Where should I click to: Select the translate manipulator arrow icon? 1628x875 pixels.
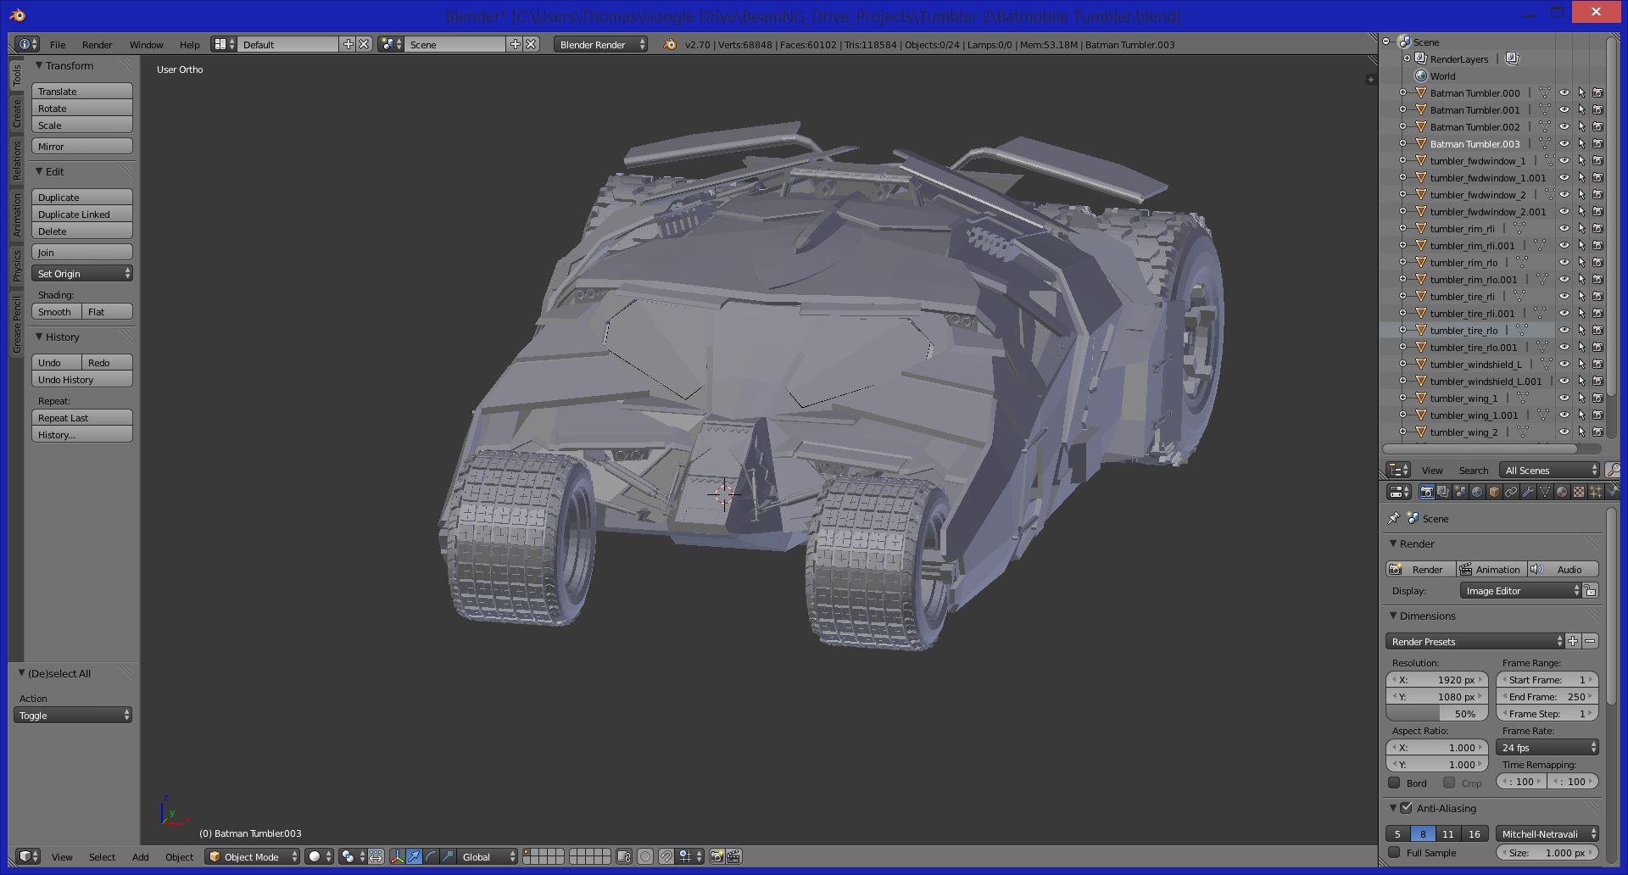pos(414,856)
